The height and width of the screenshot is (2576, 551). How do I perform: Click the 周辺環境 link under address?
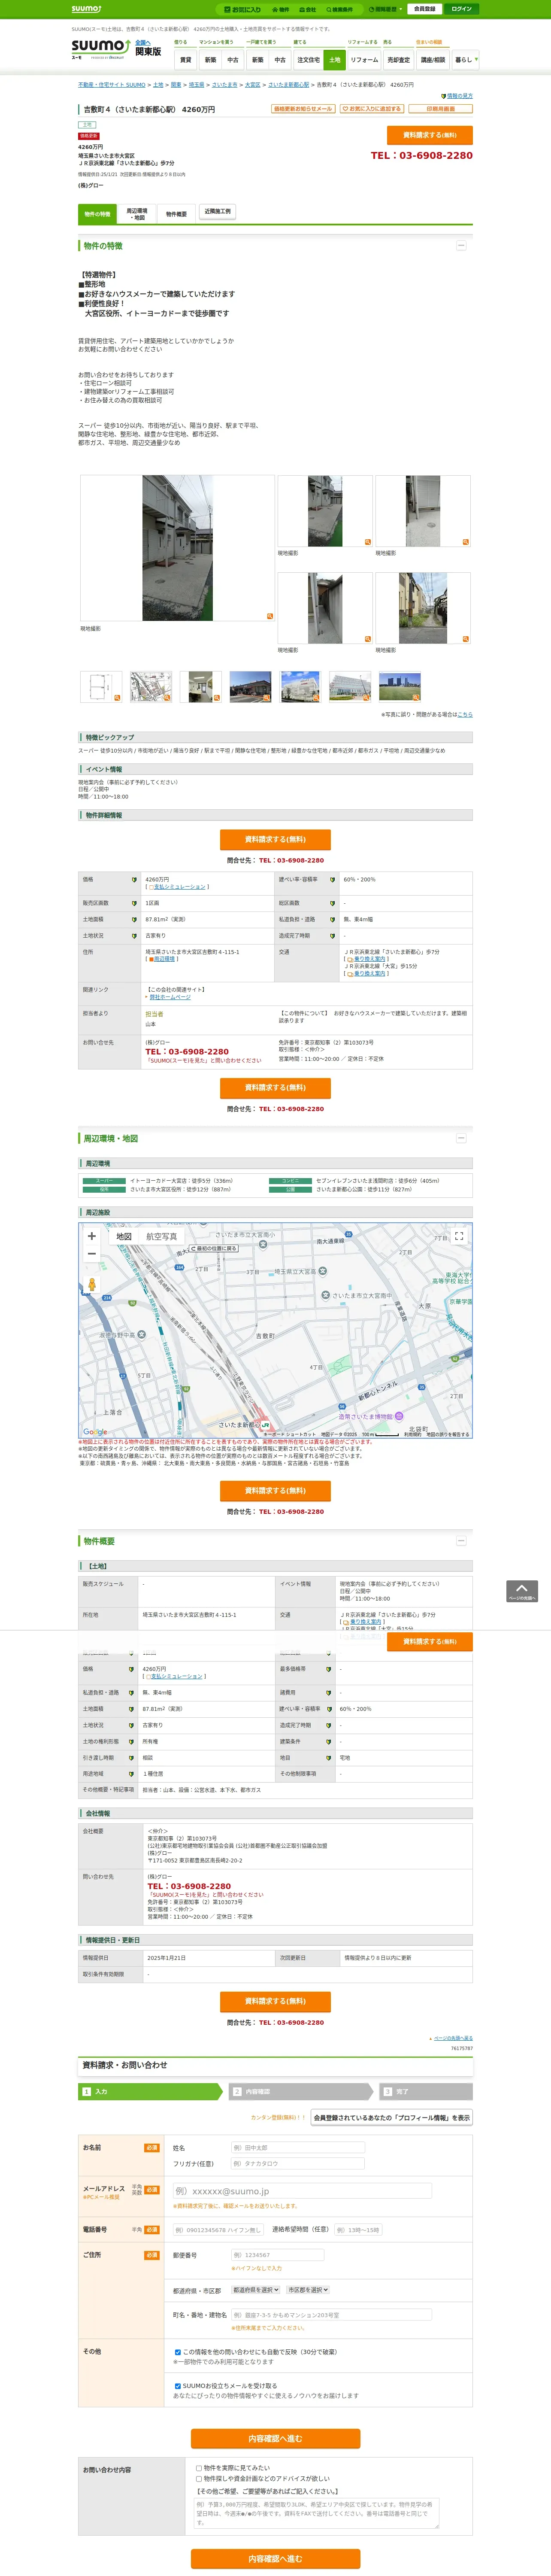pos(164,959)
